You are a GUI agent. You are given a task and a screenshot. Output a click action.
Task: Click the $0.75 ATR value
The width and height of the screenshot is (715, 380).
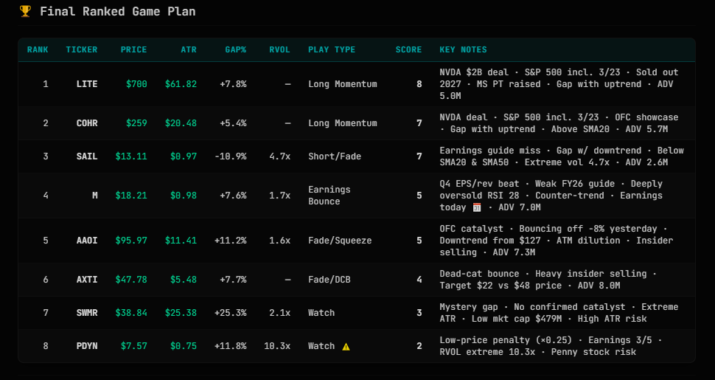coord(184,346)
